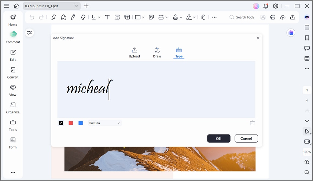The image size is (313, 181).
Task: Insert a text box
Action: (117, 17)
